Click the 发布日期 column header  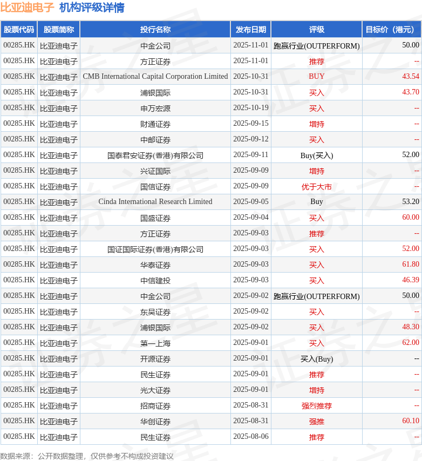251,29
